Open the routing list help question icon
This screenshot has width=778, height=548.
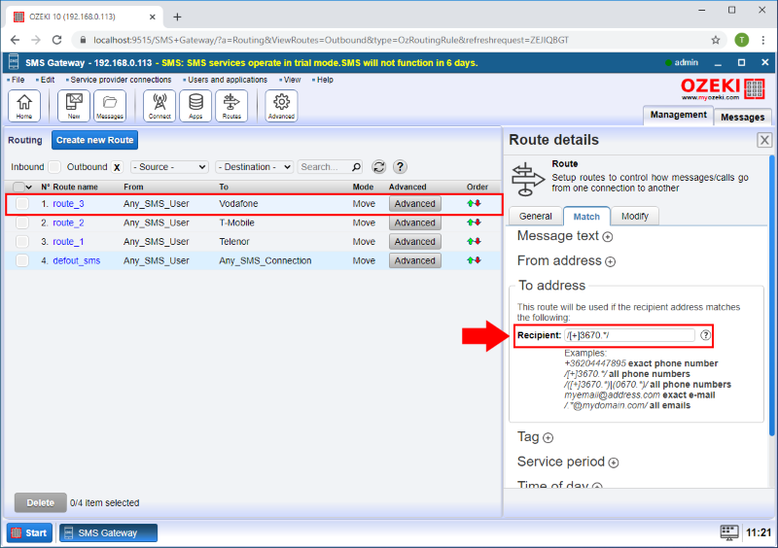tap(400, 167)
